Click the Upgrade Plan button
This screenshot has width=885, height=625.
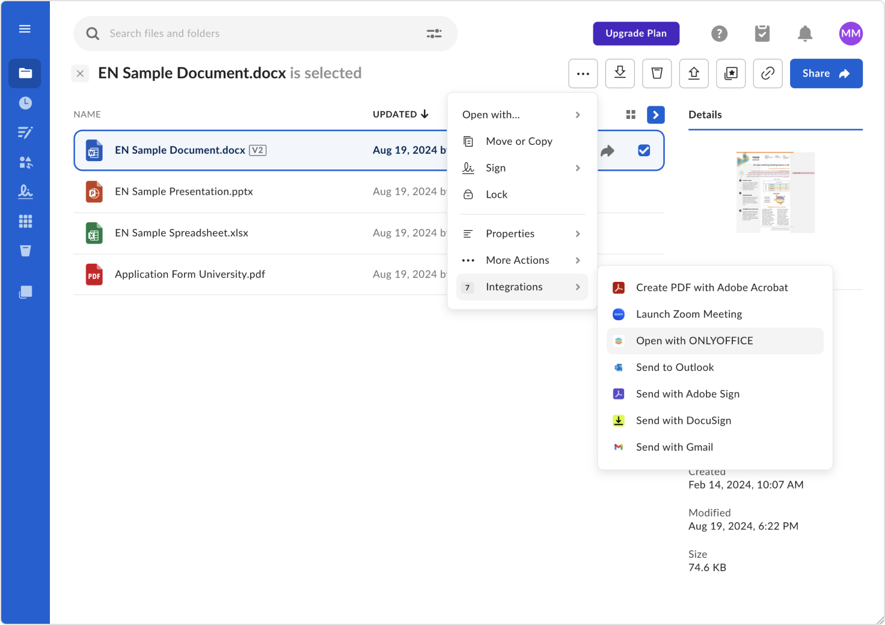636,34
